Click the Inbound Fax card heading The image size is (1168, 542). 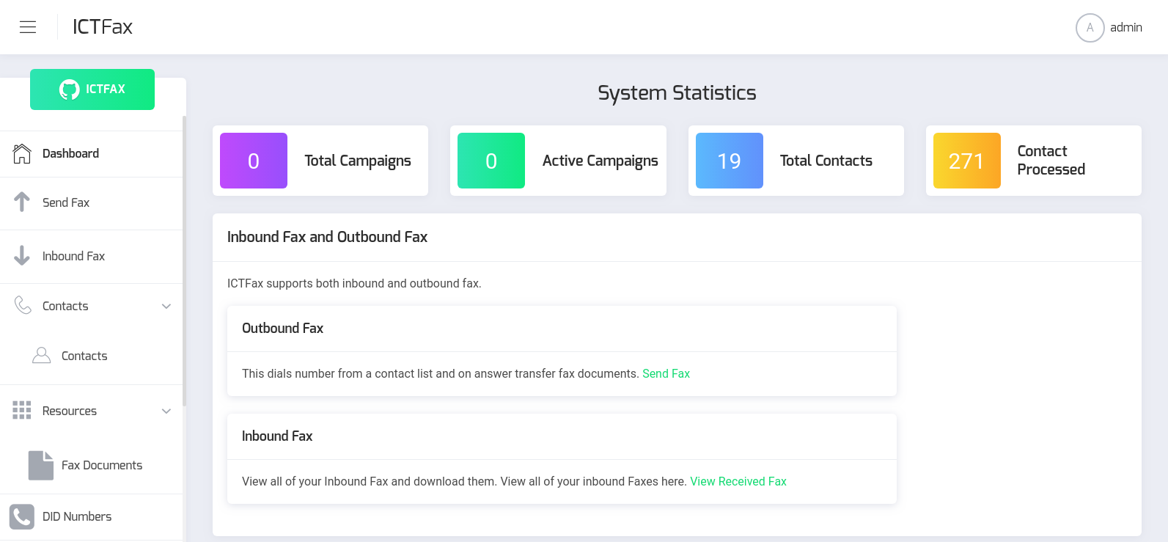[x=277, y=436]
